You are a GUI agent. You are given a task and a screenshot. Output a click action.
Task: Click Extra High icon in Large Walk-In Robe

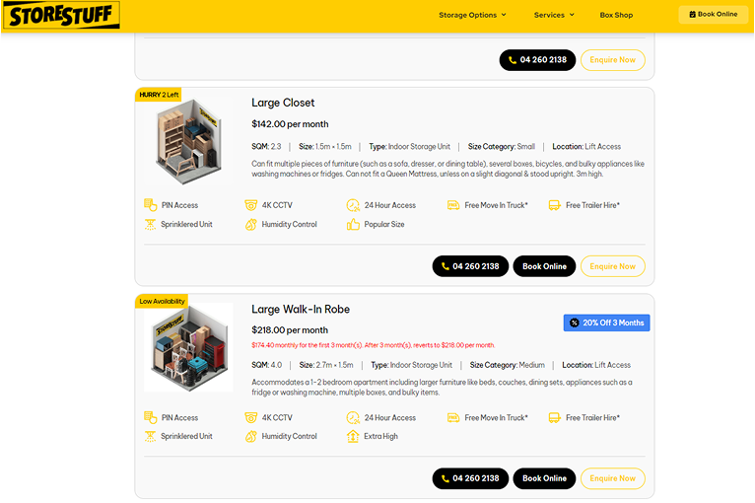pos(353,436)
